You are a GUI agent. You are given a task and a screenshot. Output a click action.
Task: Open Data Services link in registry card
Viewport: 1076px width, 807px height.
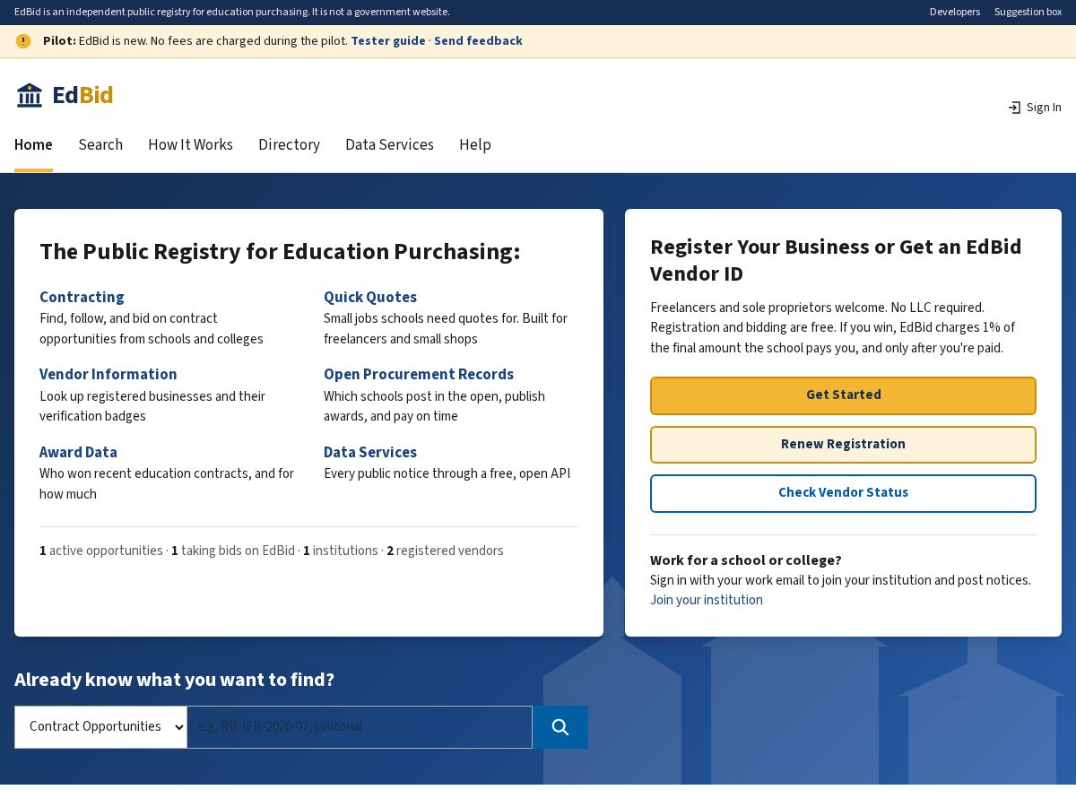point(370,452)
